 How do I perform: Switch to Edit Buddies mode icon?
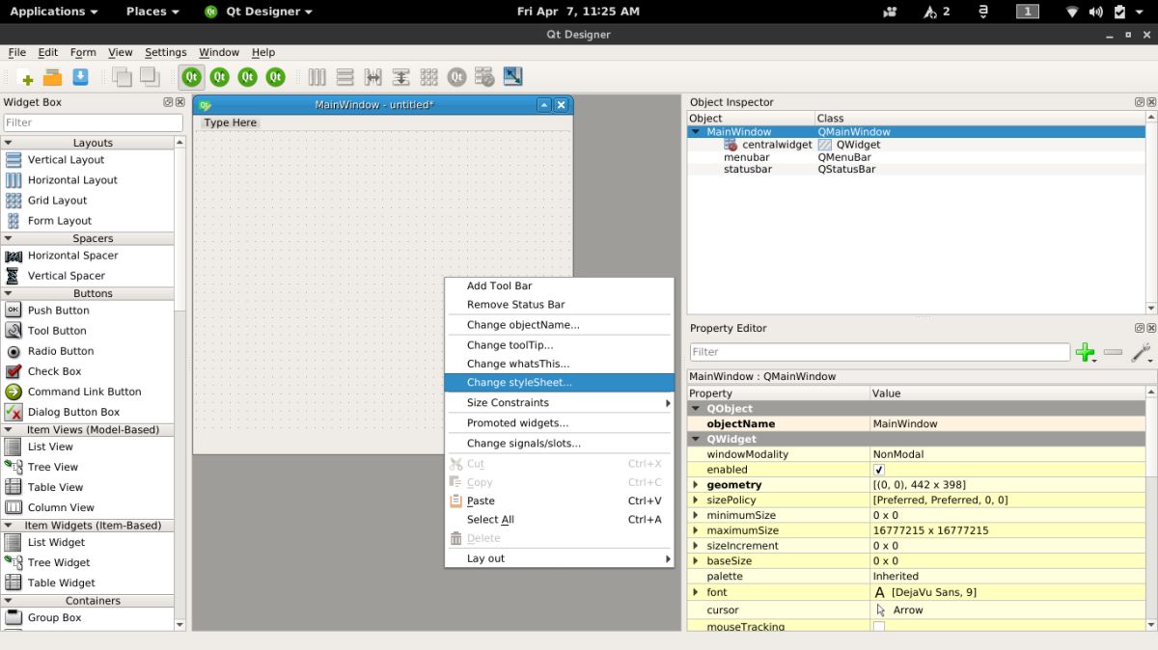[248, 77]
